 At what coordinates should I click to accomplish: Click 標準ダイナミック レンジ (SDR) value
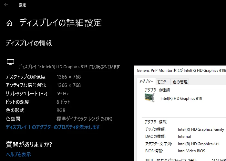[x=84, y=119]
